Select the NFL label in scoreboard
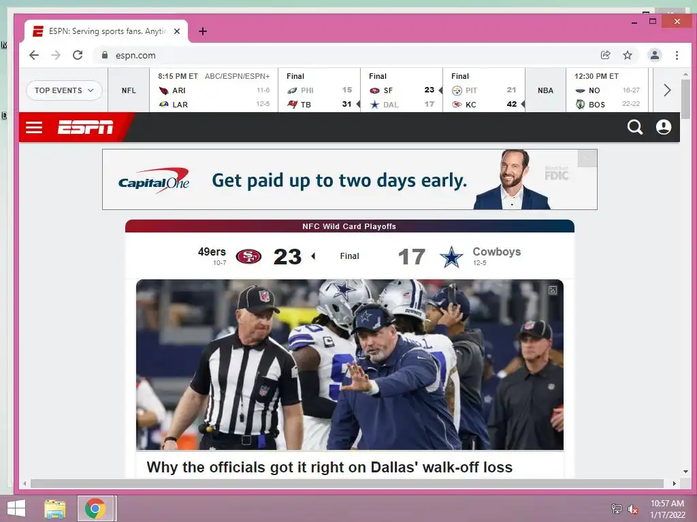Viewport: 697px width, 522px height. (x=129, y=90)
